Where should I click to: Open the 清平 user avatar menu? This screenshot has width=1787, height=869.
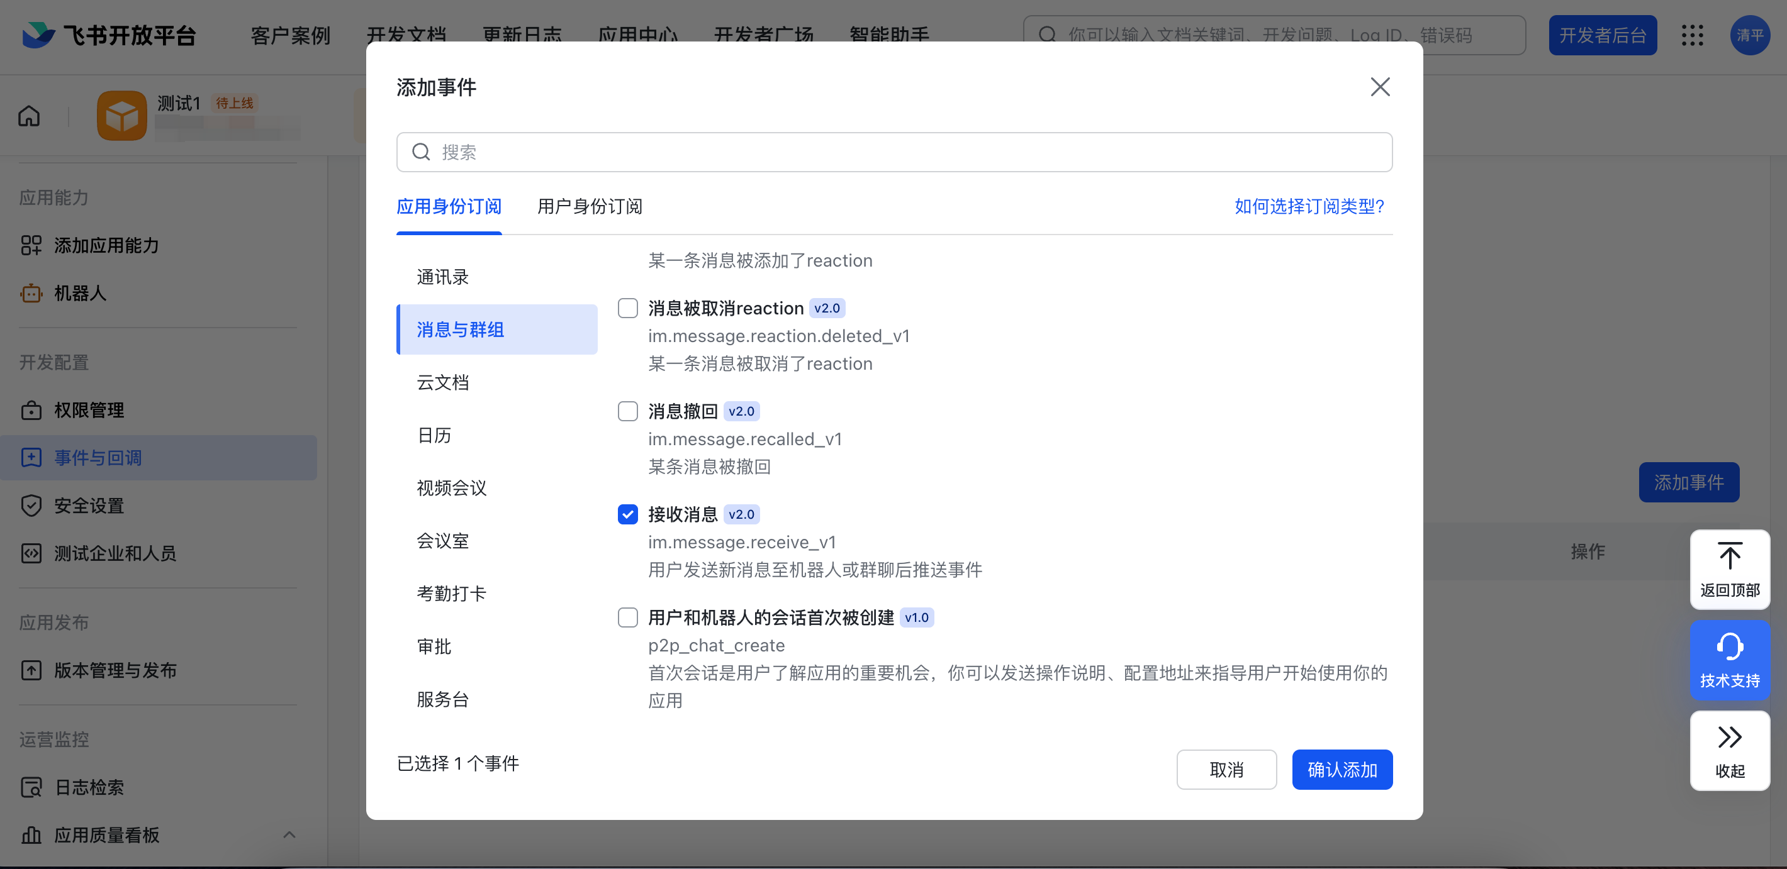1749,35
